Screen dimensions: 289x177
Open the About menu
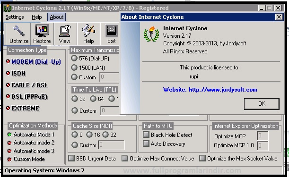click(57, 17)
